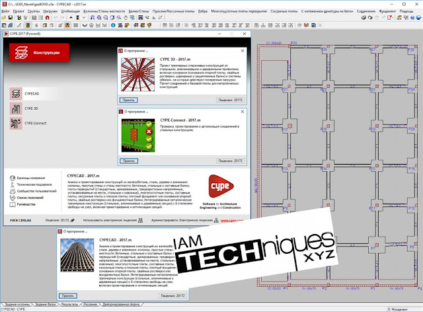This screenshot has height=312, width=423.
Task: Switch to Деформированная форма tab
Action: coord(121,304)
